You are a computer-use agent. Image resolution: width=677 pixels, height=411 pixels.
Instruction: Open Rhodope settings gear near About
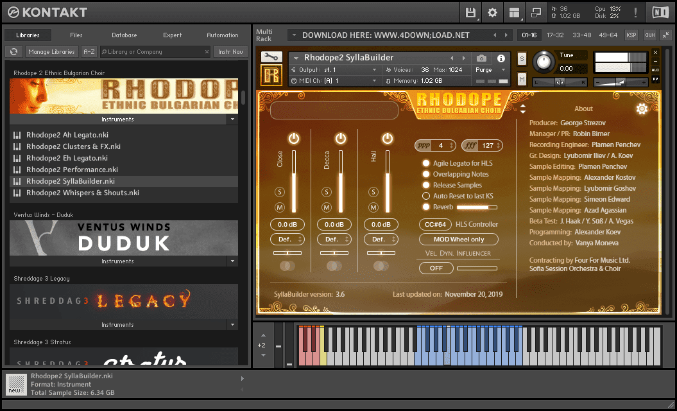coord(642,109)
